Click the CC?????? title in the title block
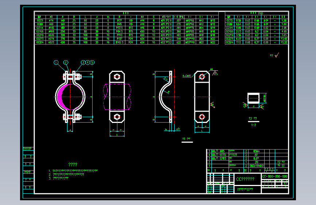This screenshot has height=205, width=316. (x=245, y=179)
